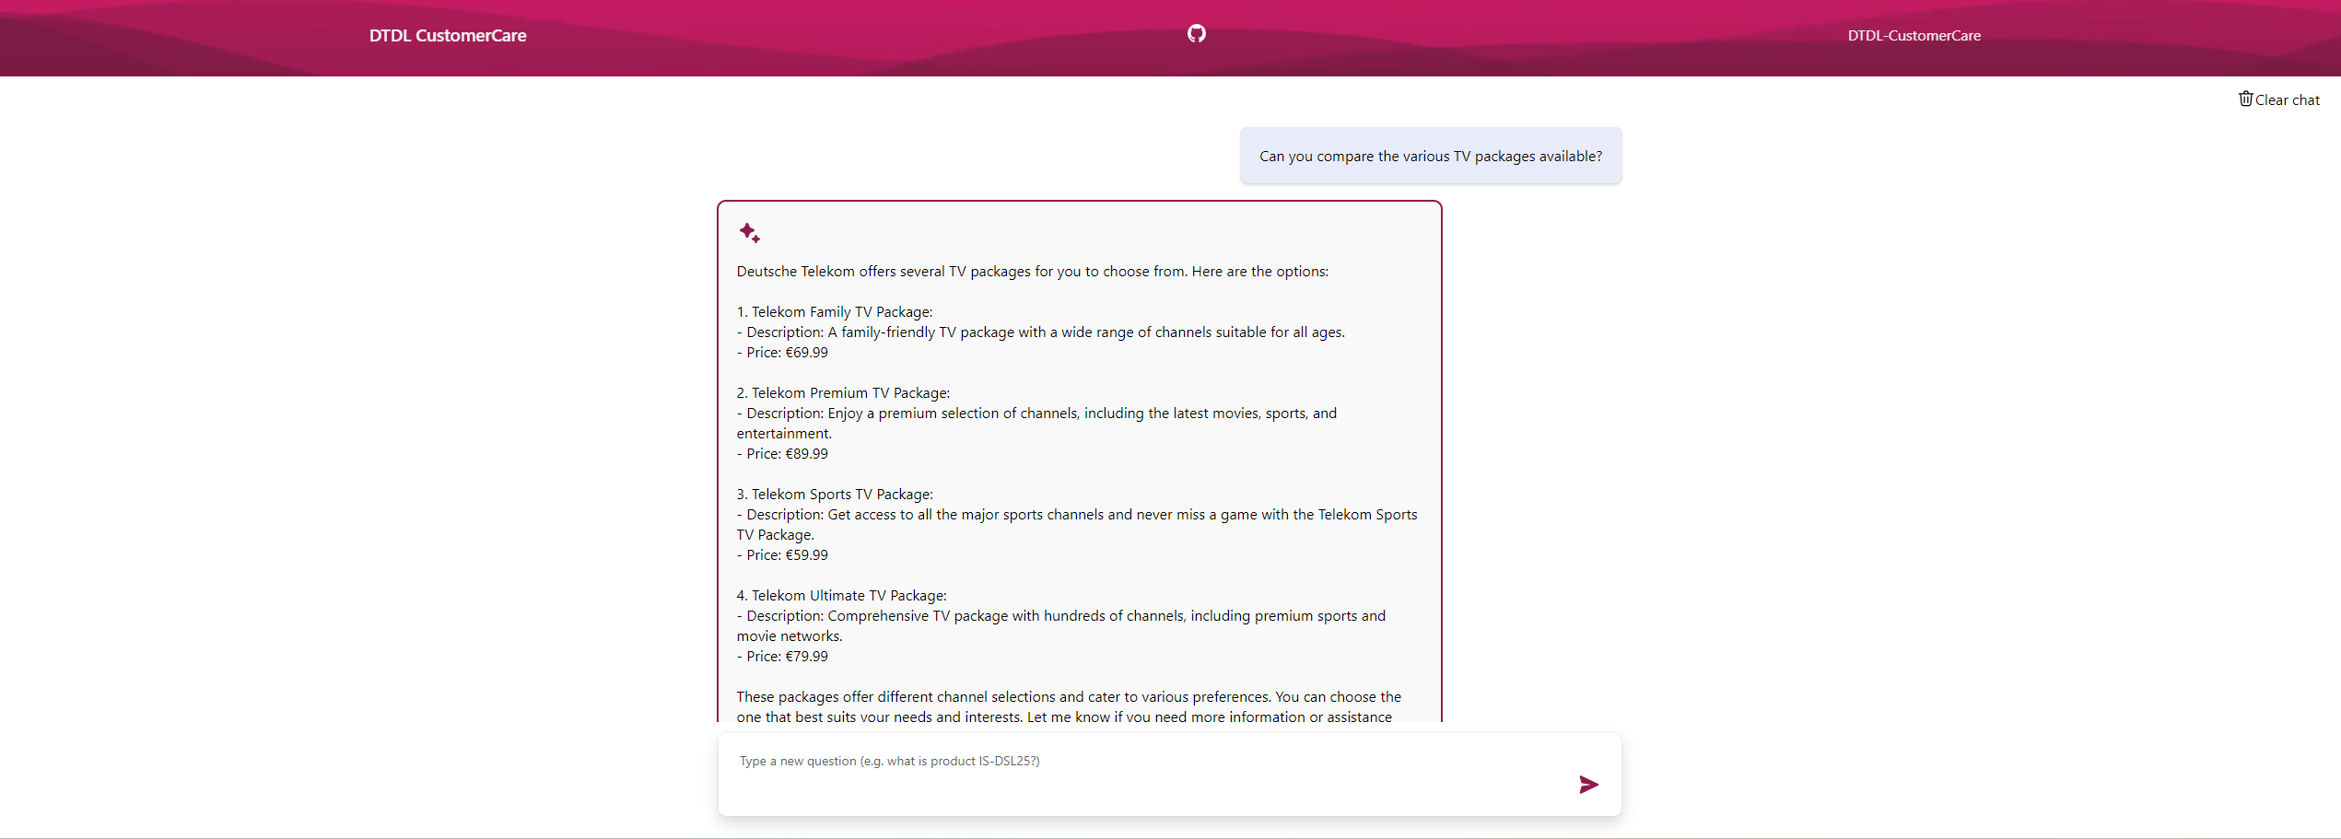Click the sparkle assistant icon in answer card
The image size is (2341, 839).
click(x=749, y=233)
